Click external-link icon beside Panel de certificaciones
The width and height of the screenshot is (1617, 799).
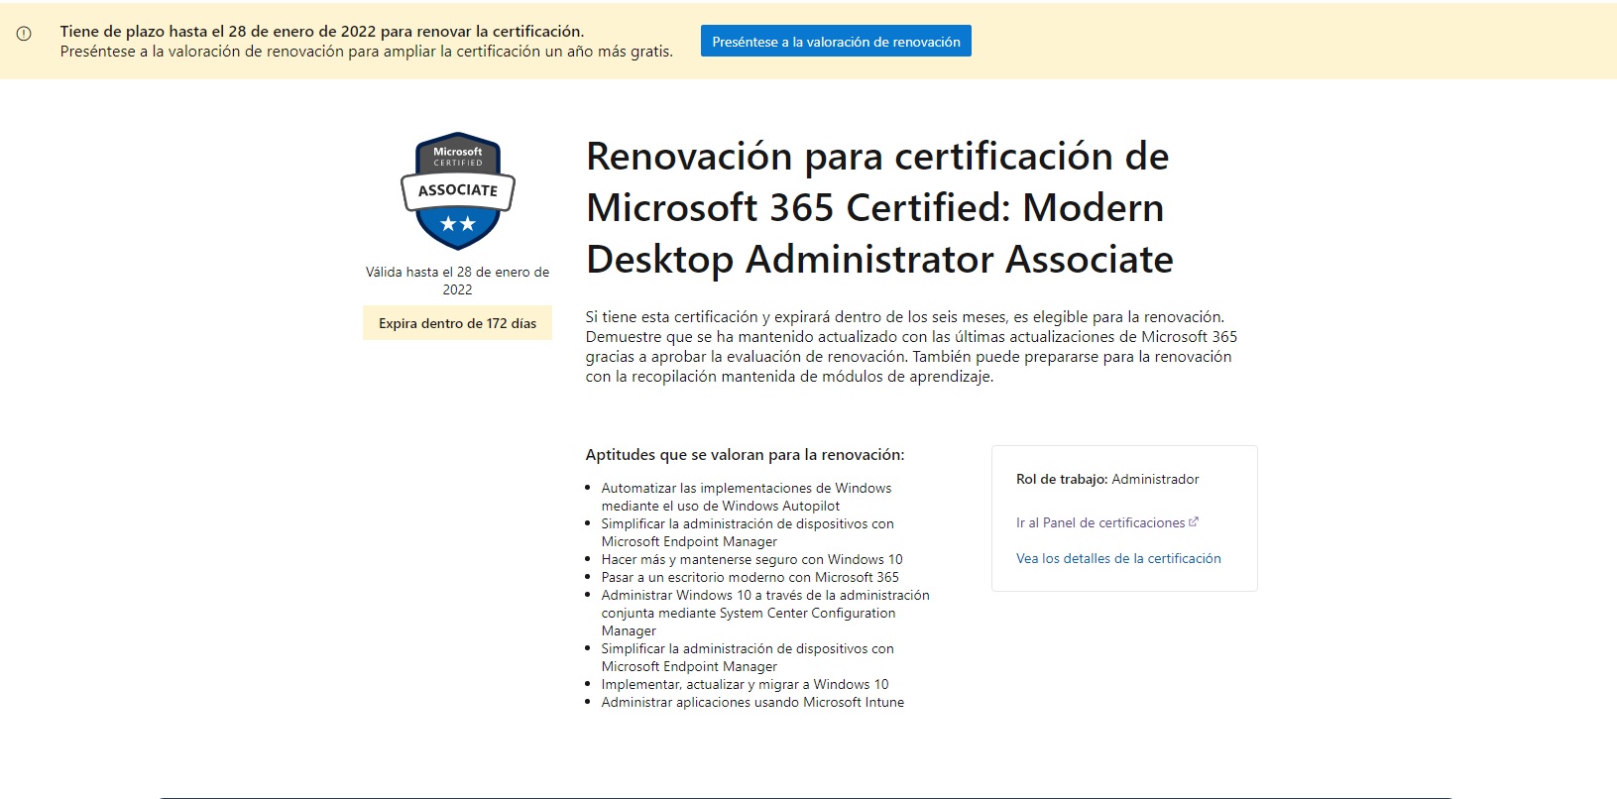tap(1194, 521)
